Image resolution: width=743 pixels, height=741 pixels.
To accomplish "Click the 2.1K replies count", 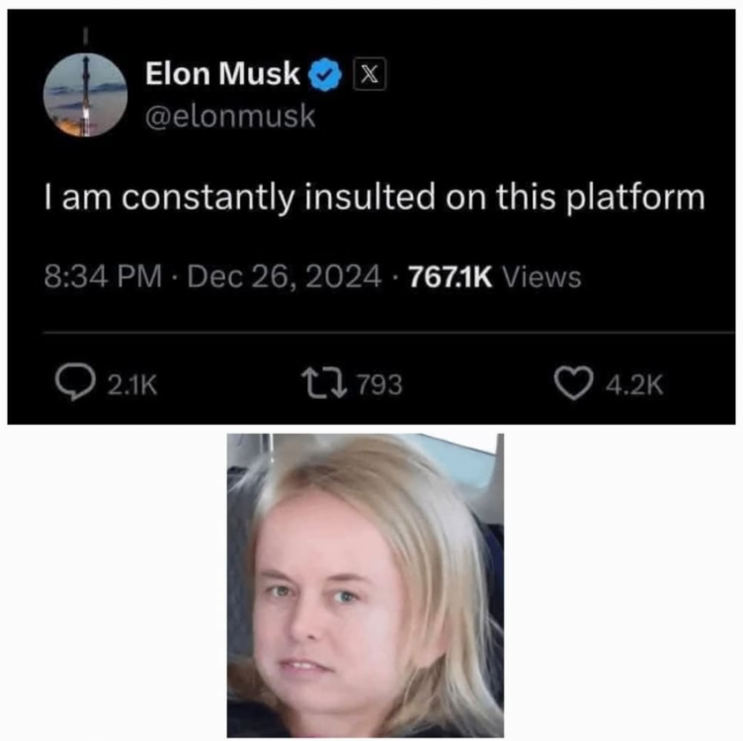I will point(132,384).
